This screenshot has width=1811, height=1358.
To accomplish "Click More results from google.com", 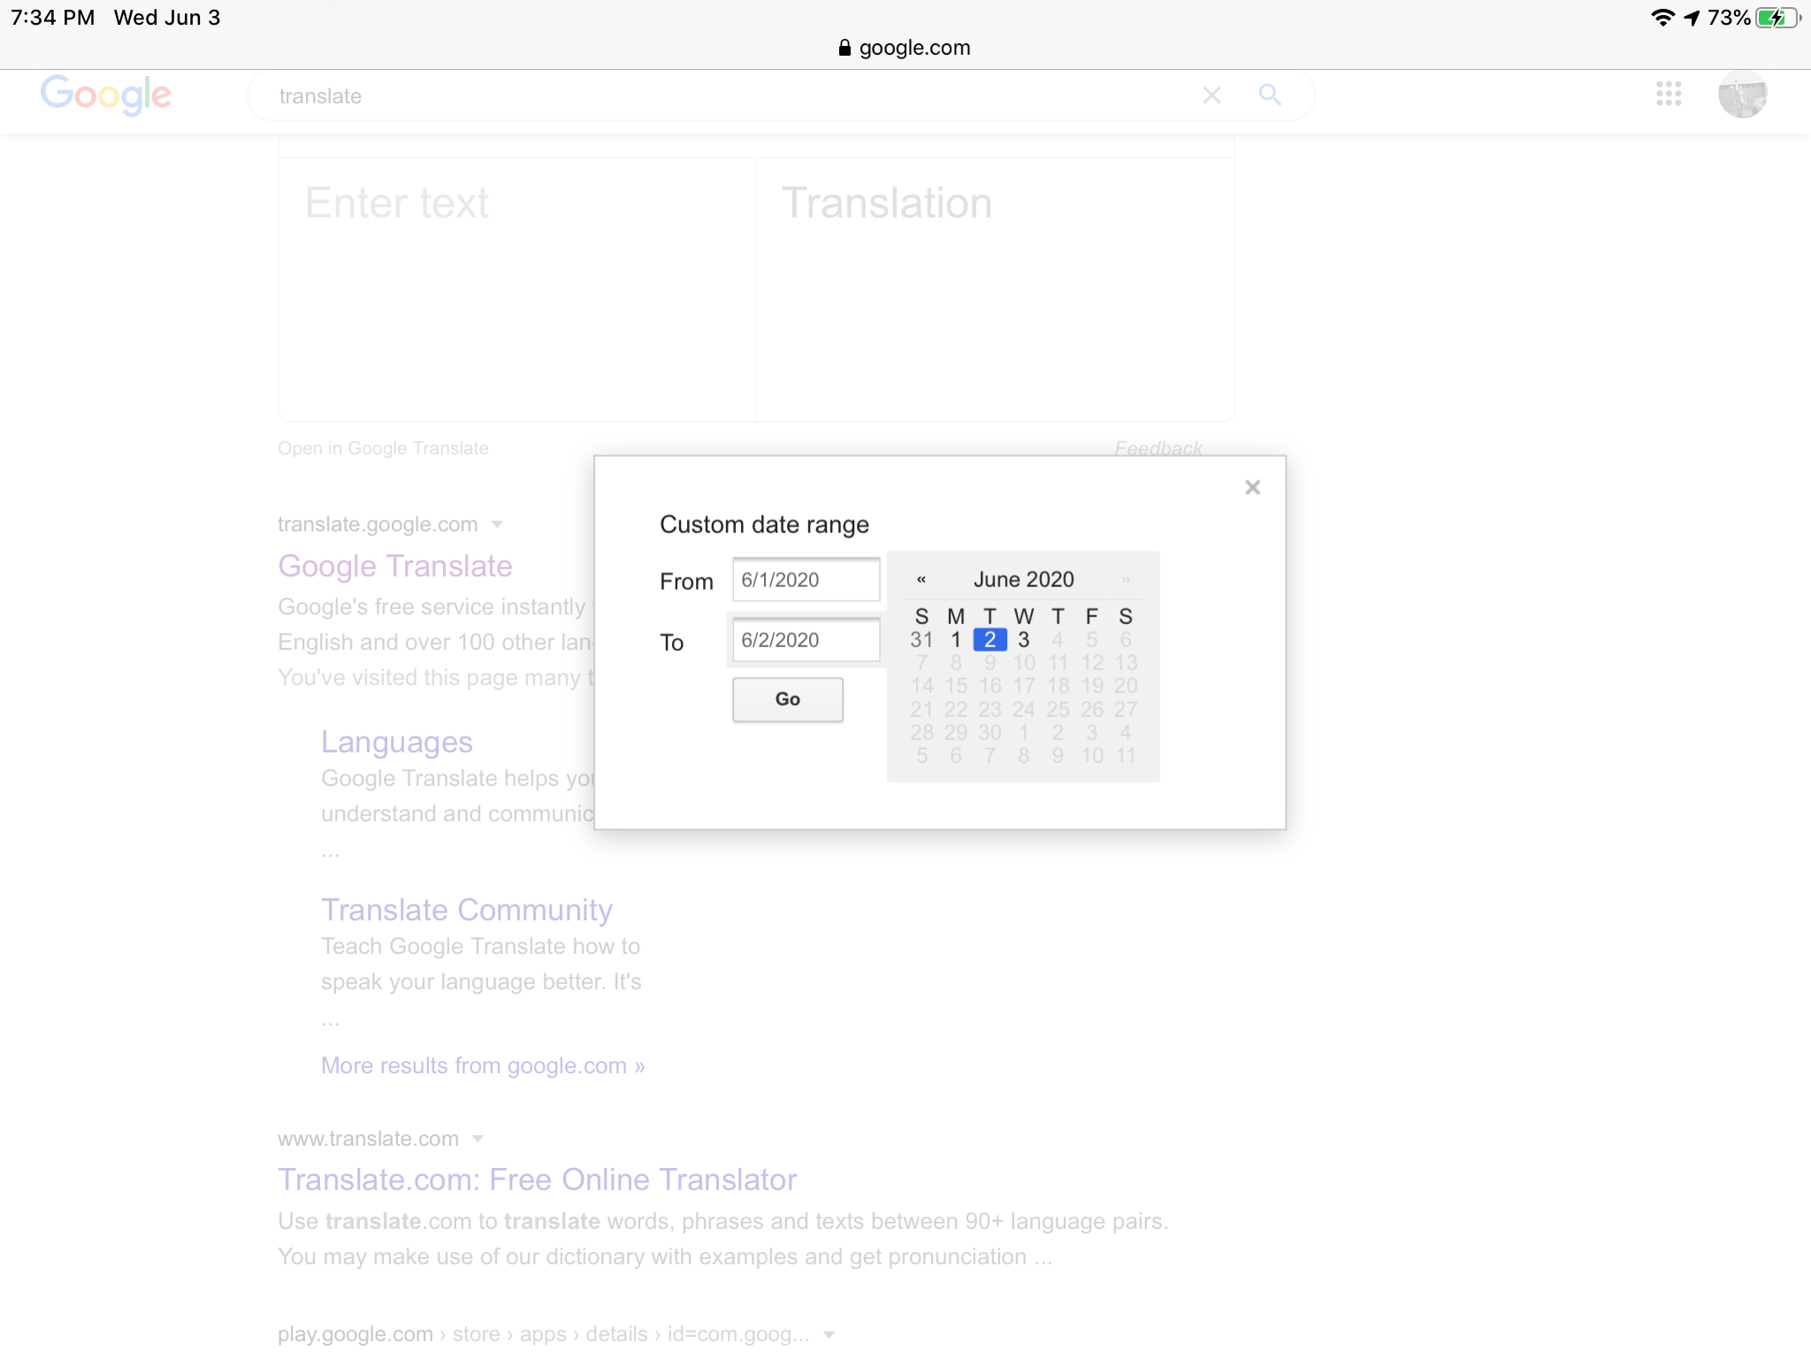I will 483,1065.
